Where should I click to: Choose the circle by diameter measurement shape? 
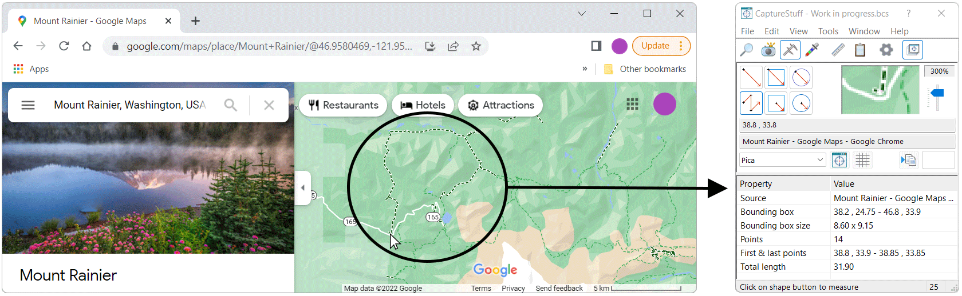(801, 77)
